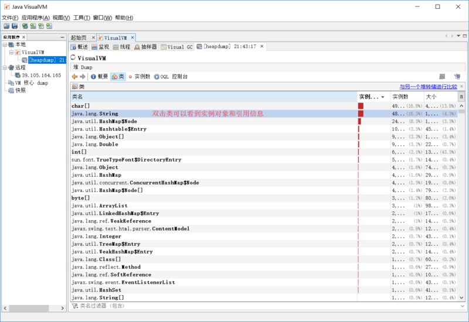Image resolution: width=469 pixels, height=322 pixels.
Task: Click the 类名过滤器 filter input field
Action: point(269,306)
